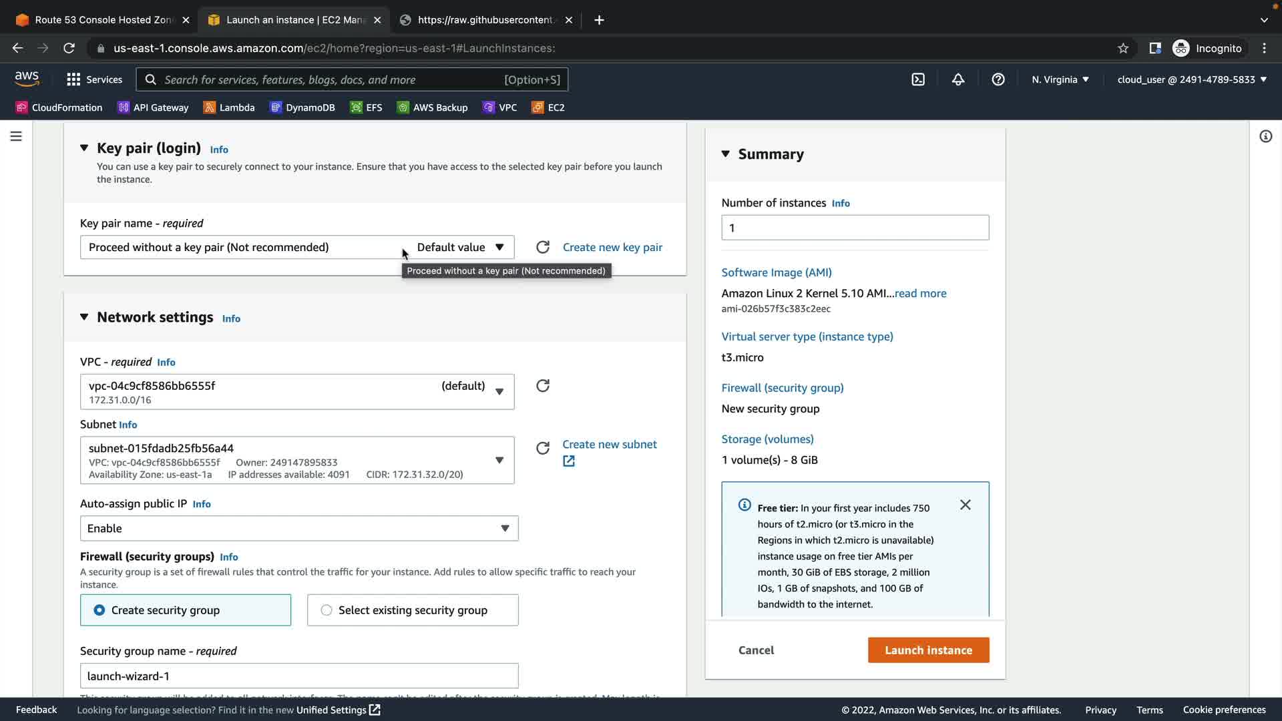The image size is (1282, 721).
Task: Open the Services grid menu
Action: (x=94, y=79)
